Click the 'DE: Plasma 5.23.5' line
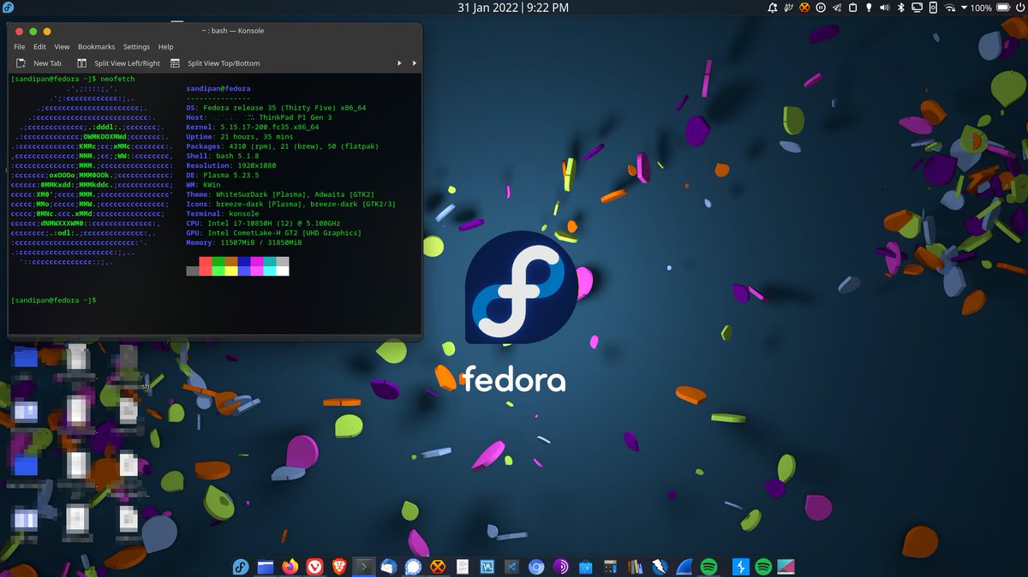Image resolution: width=1028 pixels, height=577 pixels. tap(222, 175)
